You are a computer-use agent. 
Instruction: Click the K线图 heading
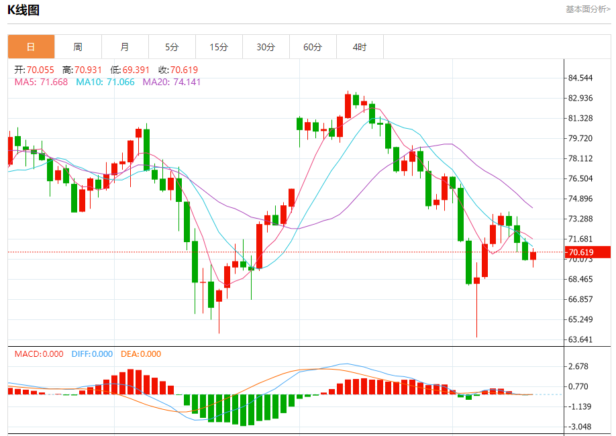pyautogui.click(x=23, y=10)
